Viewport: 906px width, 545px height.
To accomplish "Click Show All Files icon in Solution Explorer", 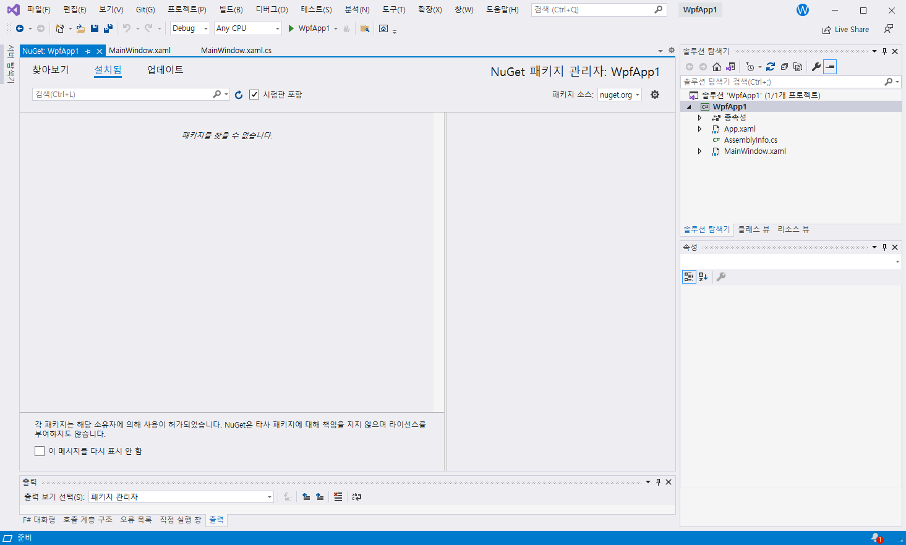I will tap(798, 67).
